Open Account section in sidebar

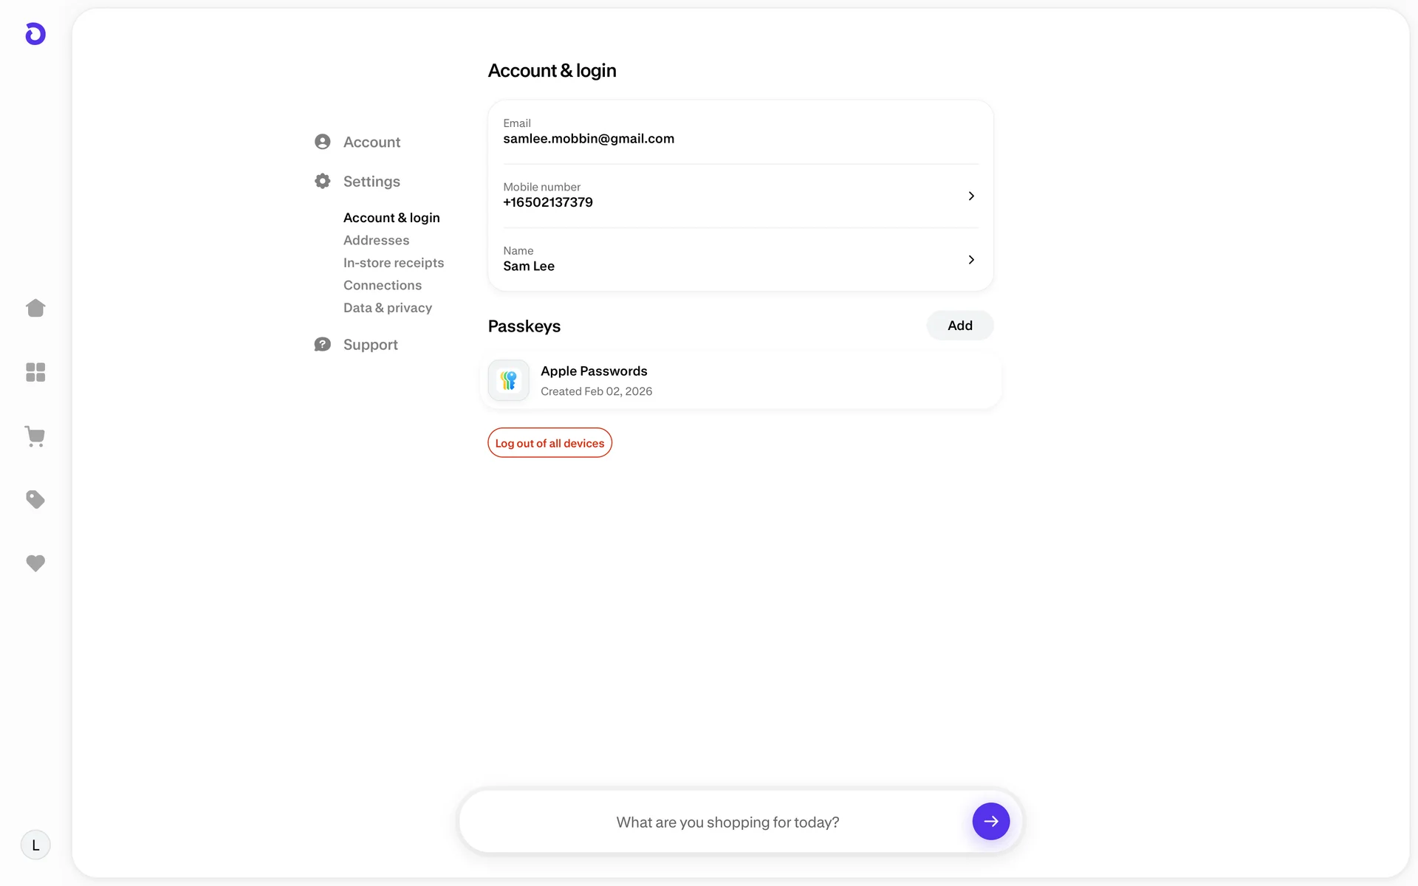(371, 142)
